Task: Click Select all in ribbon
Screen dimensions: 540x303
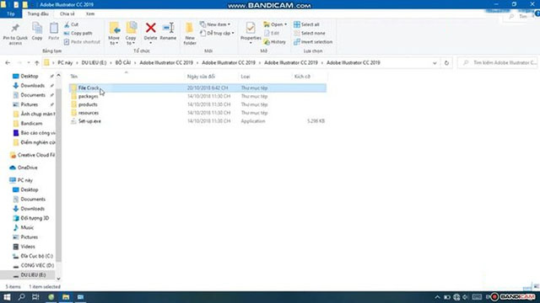Action: tap(306, 24)
